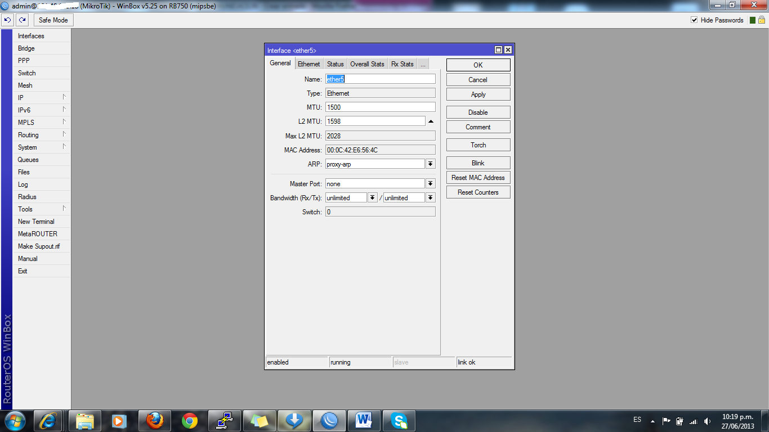The height and width of the screenshot is (432, 769).
Task: Click the Torch button
Action: [479, 145]
